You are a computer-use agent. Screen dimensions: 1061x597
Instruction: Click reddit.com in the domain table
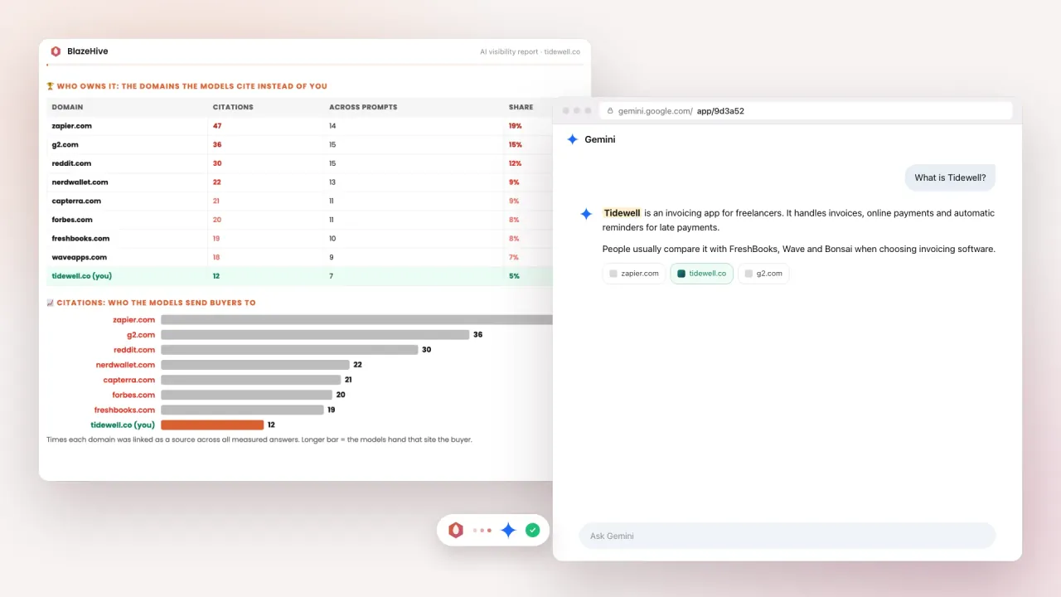(x=71, y=163)
